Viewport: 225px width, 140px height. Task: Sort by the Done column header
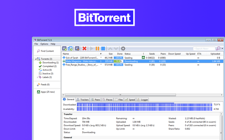click(x=120, y=54)
